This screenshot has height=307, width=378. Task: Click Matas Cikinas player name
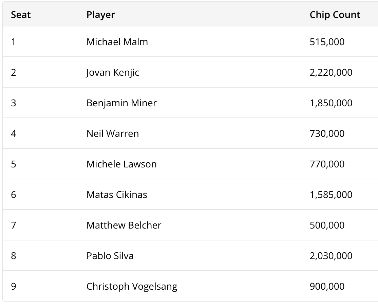pos(117,195)
